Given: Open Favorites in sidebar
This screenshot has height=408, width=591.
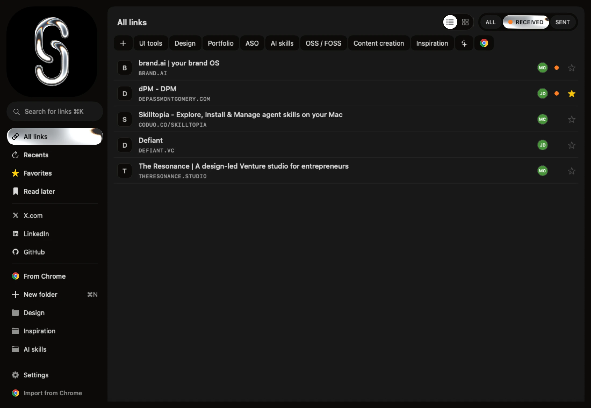Looking at the screenshot, I should [55, 173].
